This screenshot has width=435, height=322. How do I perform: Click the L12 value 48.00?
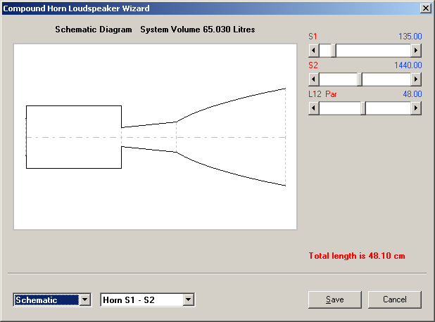click(412, 94)
